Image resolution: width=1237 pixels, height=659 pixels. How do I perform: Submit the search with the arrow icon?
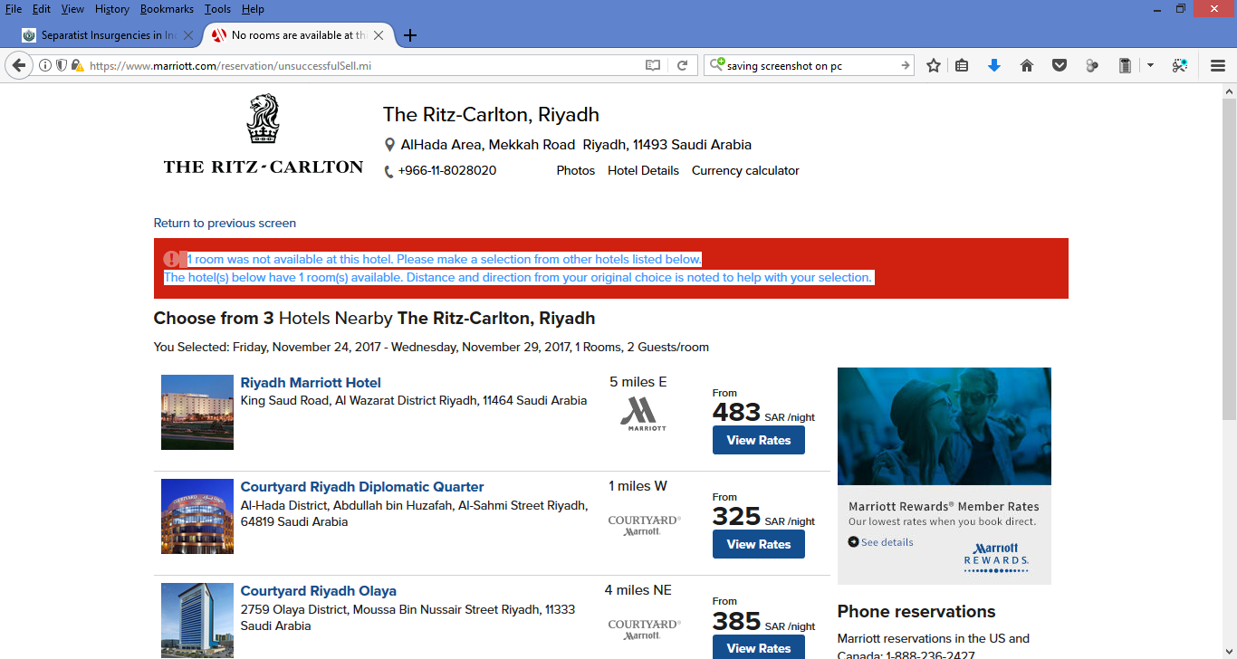coord(905,65)
